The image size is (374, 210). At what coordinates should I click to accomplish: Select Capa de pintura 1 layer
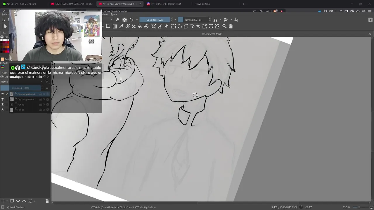pos(26,99)
